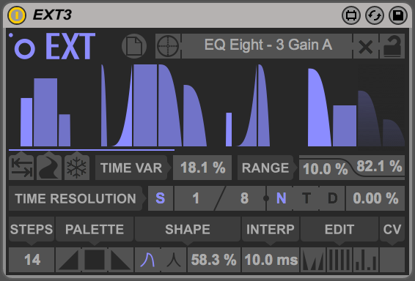This screenshot has height=281, width=415.
Task: Open the STEPS tab
Action: pyautogui.click(x=32, y=229)
